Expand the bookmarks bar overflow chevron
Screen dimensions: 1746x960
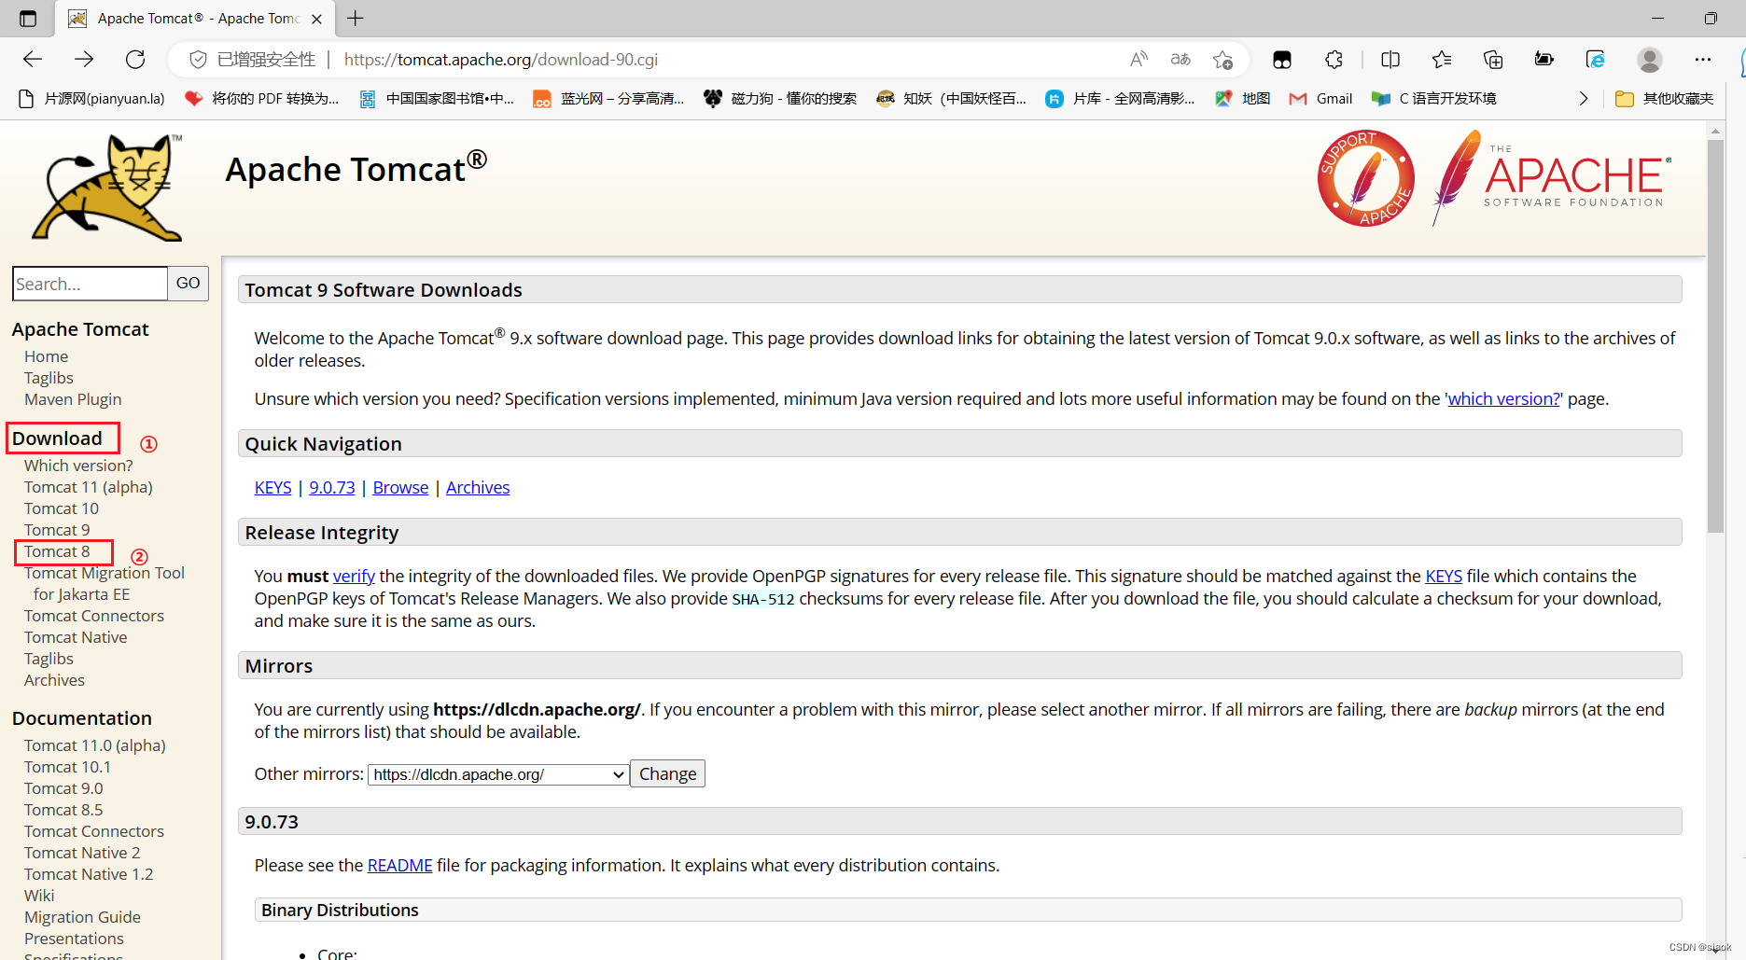1583,98
